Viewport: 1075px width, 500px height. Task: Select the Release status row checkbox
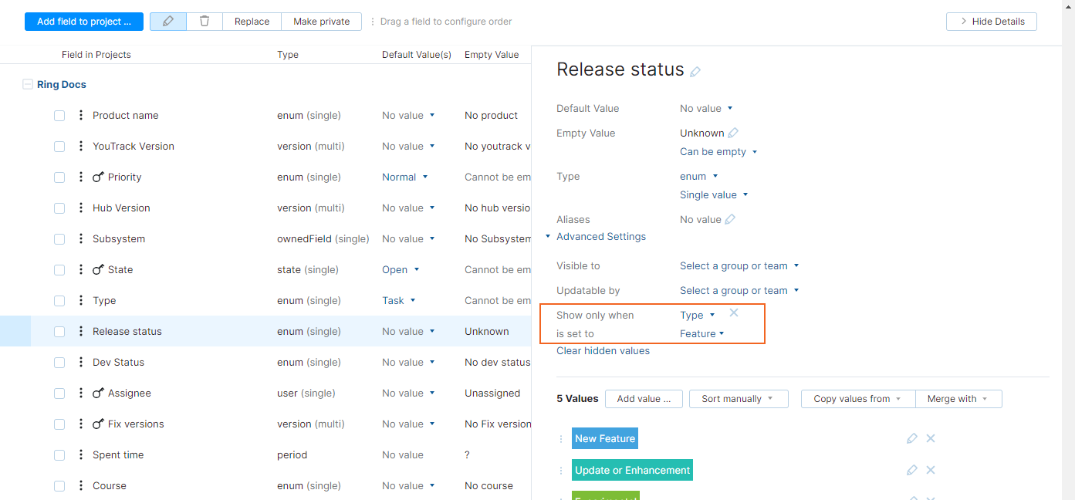(x=59, y=332)
